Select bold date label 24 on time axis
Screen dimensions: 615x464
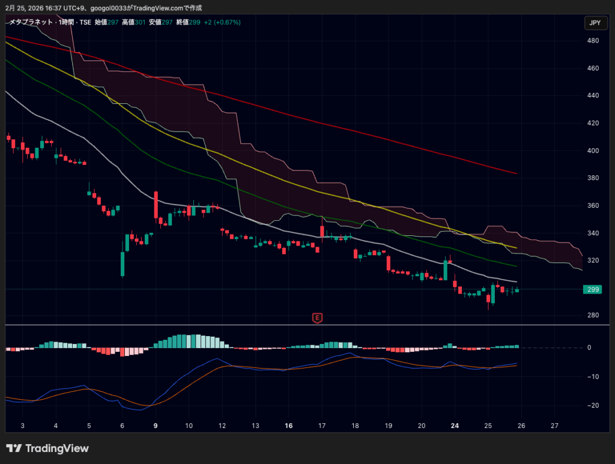pyautogui.click(x=455, y=426)
